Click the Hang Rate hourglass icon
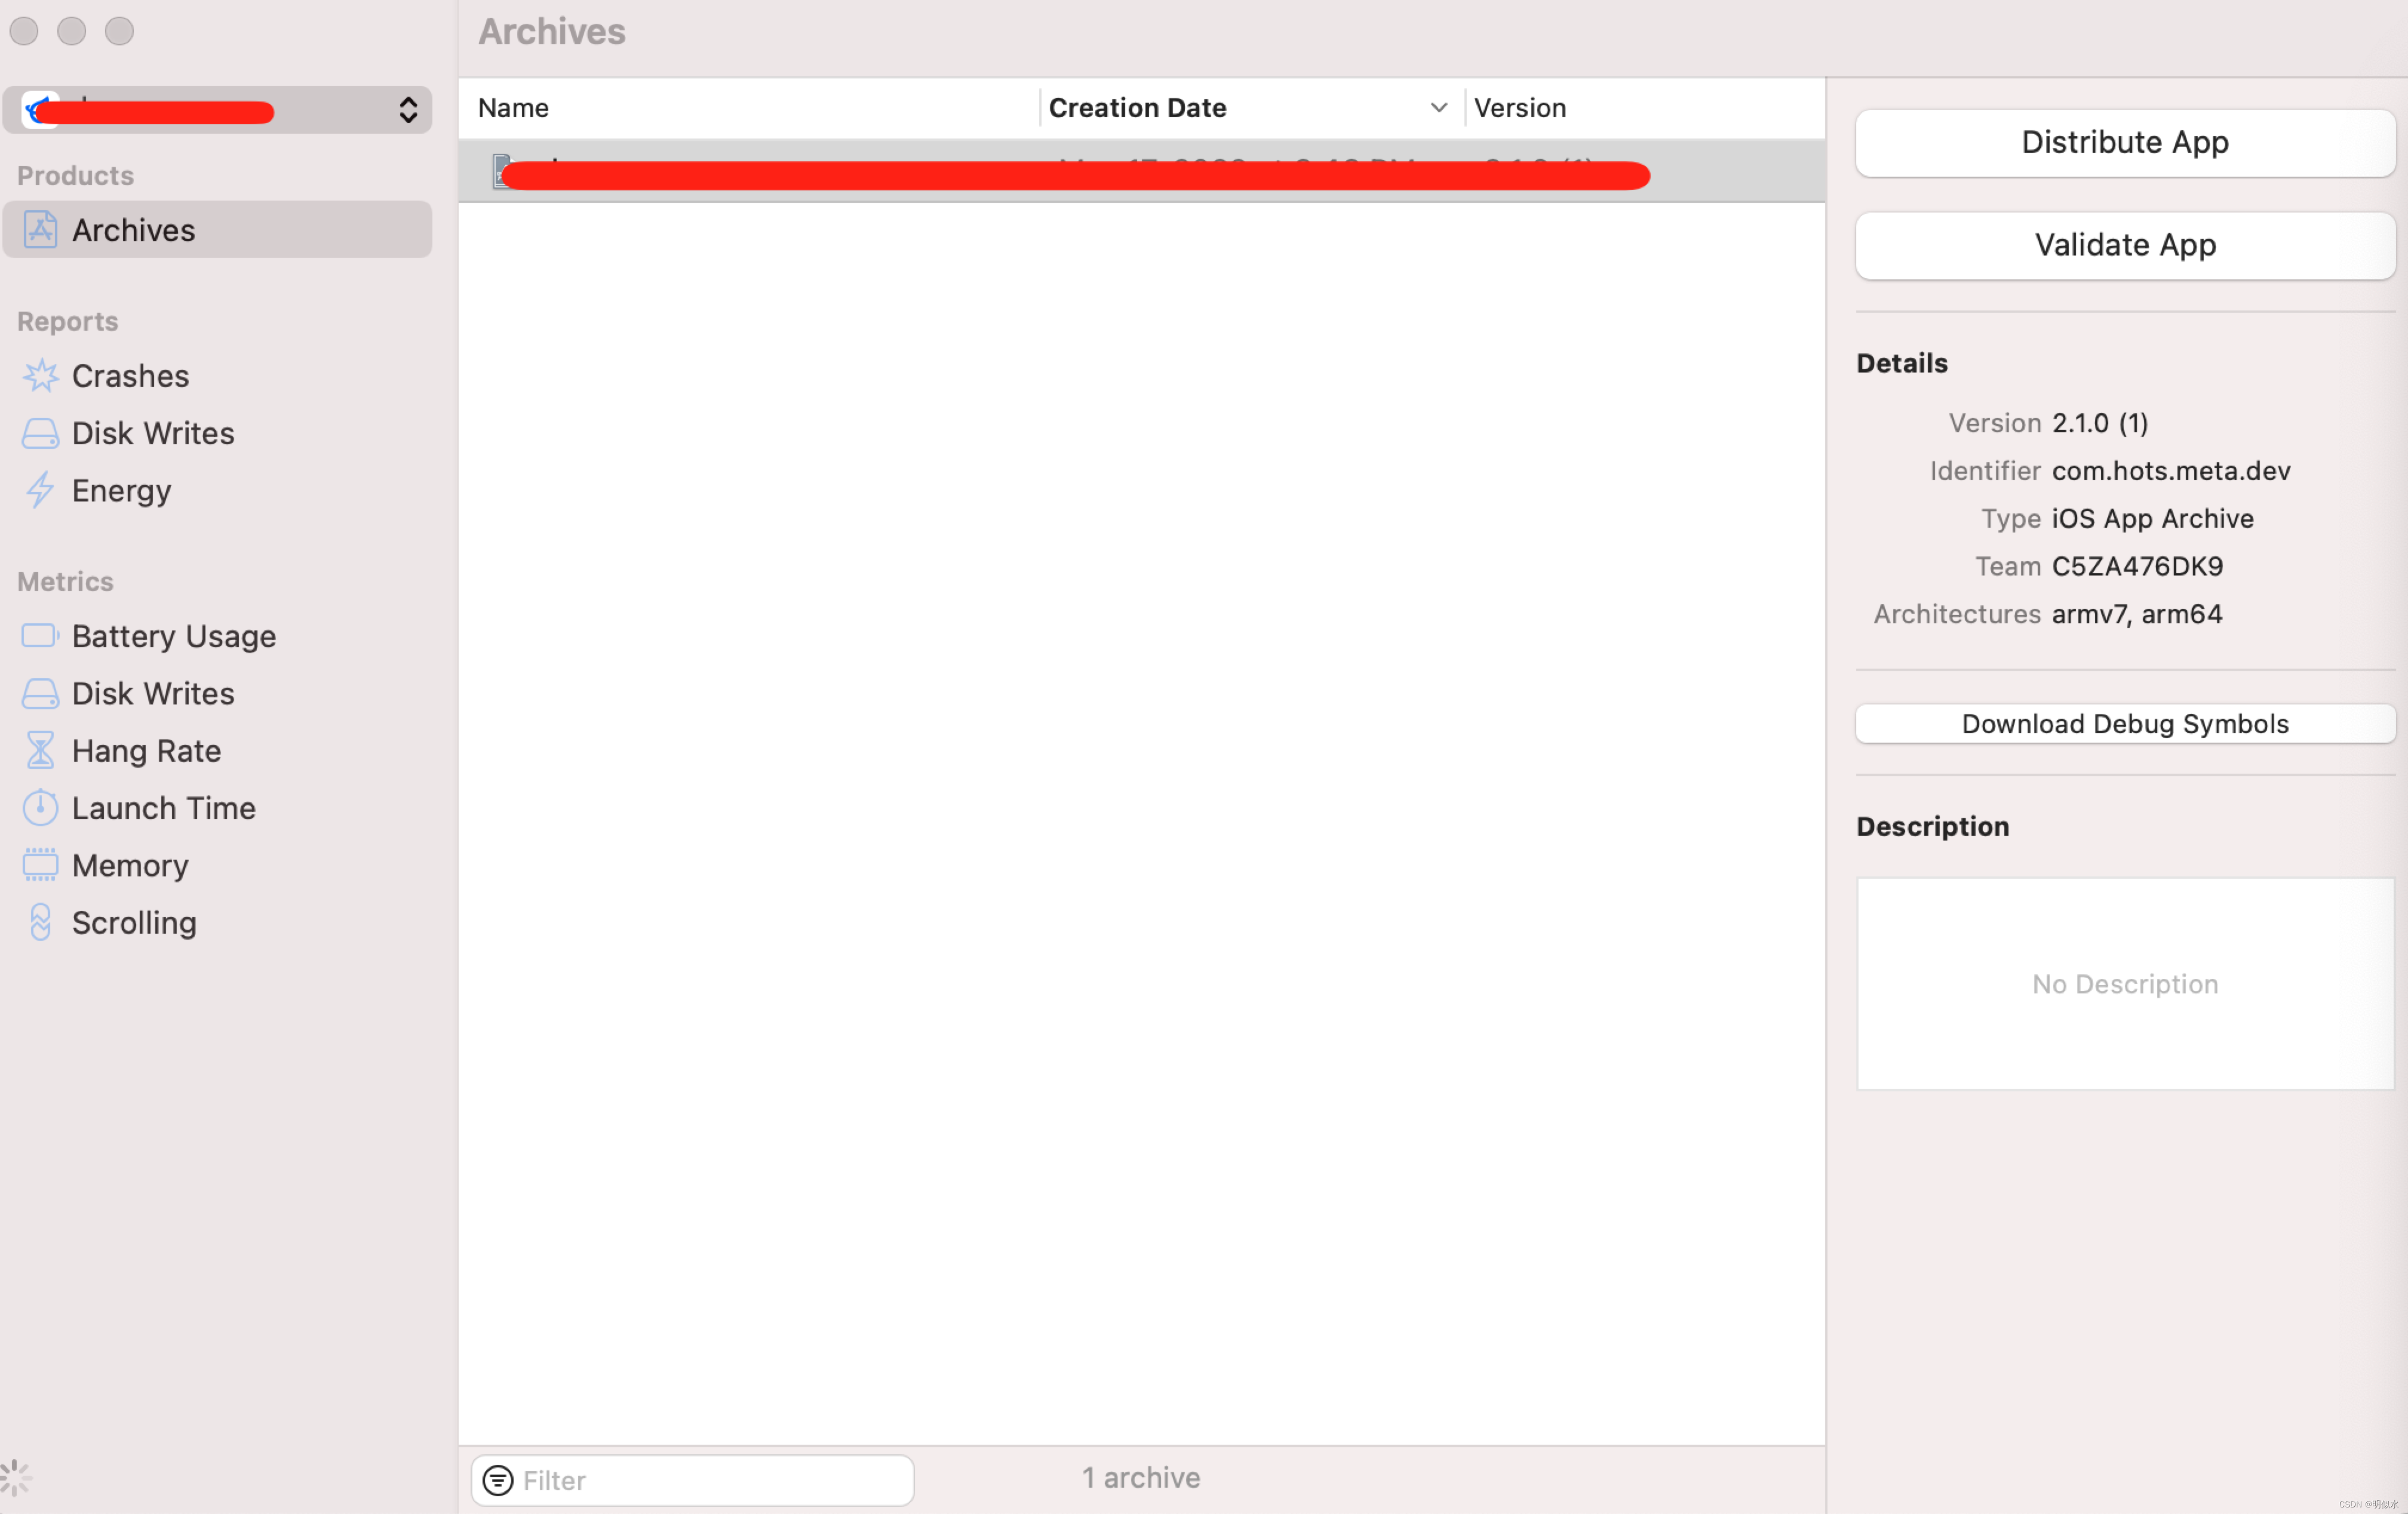This screenshot has width=2408, height=1514. click(x=40, y=750)
